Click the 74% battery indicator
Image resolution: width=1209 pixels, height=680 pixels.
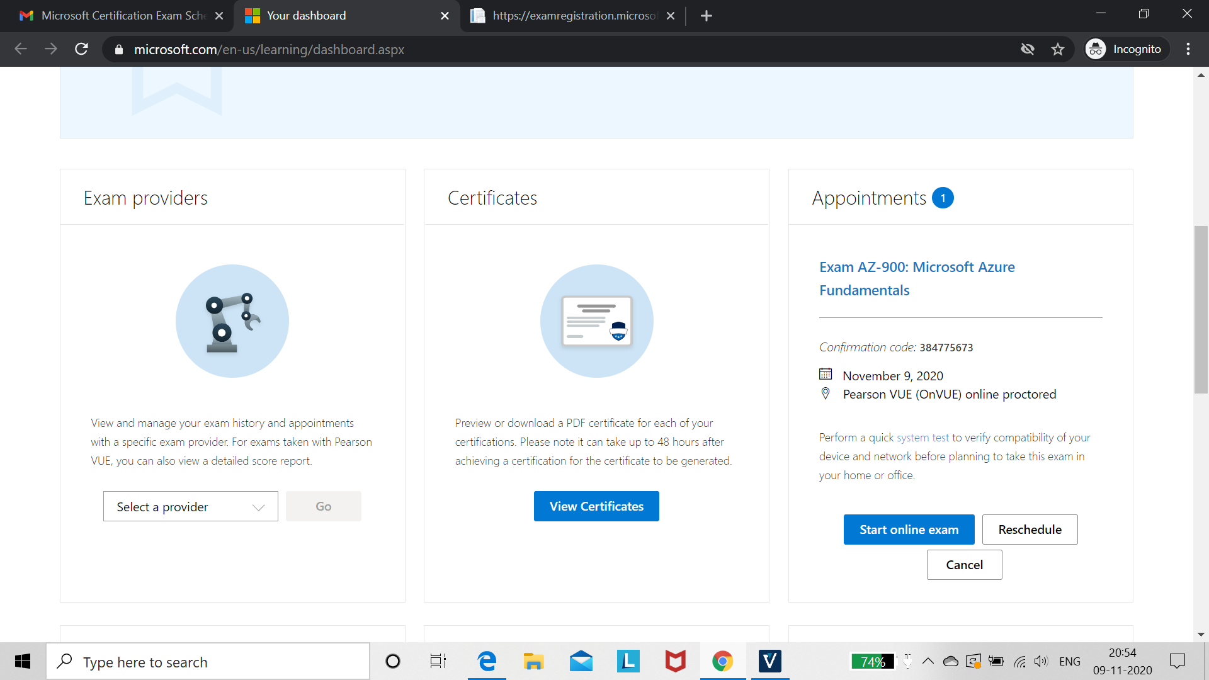(873, 661)
